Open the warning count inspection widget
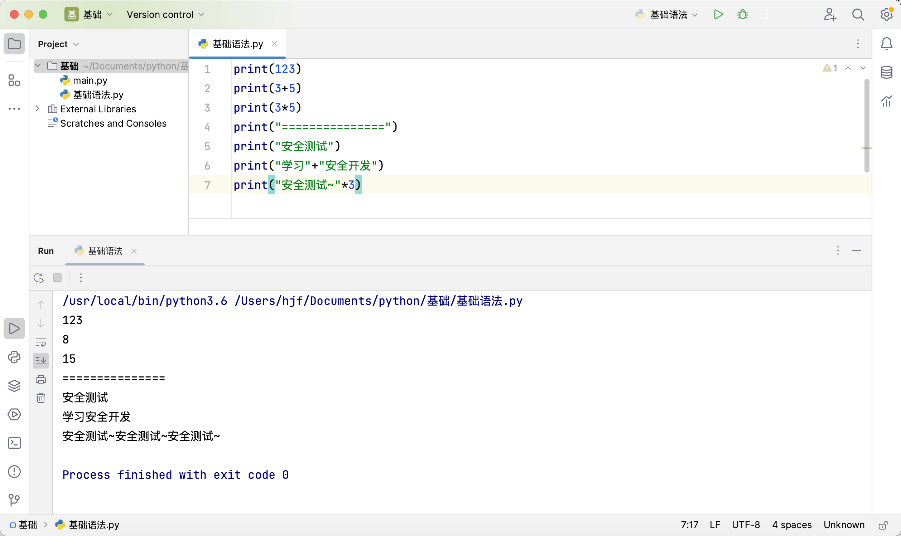The width and height of the screenshot is (901, 536). tap(830, 68)
